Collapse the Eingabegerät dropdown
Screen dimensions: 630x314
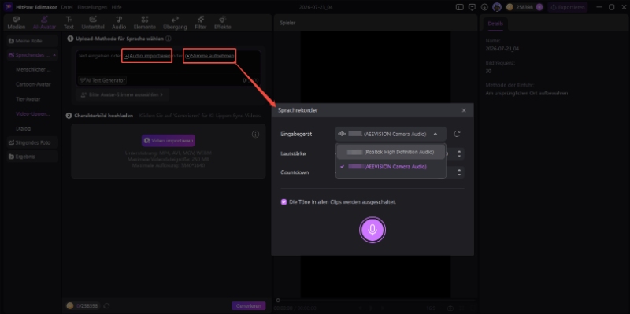click(x=435, y=134)
